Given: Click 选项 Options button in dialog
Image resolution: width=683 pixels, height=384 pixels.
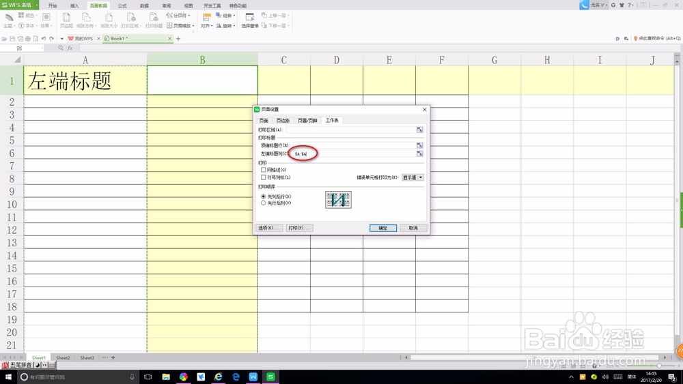Looking at the screenshot, I should tap(268, 228).
